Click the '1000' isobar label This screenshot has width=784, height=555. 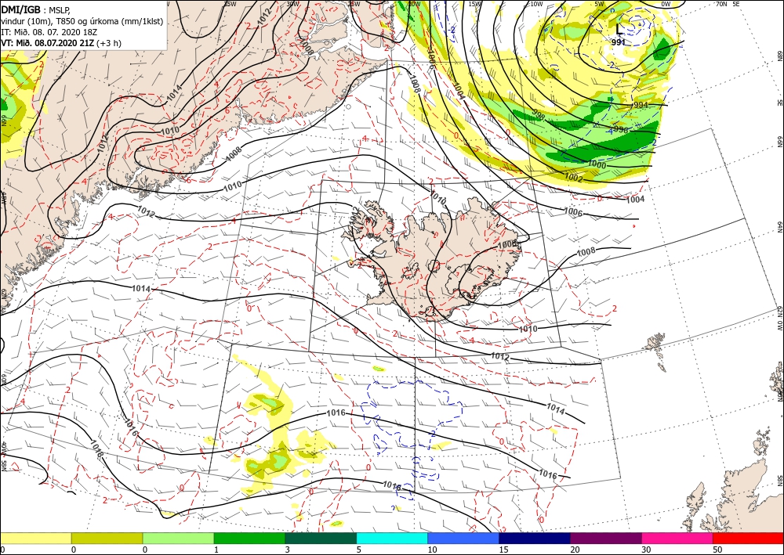pos(596,165)
